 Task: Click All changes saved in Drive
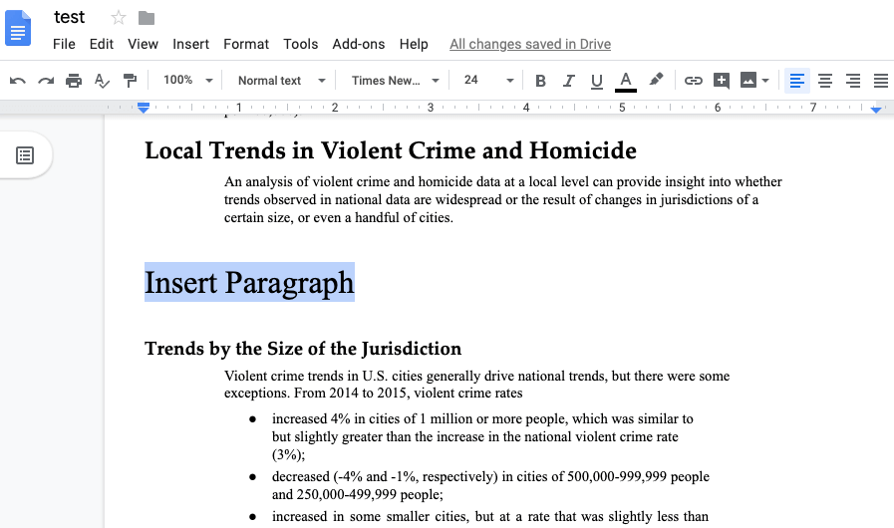click(529, 44)
